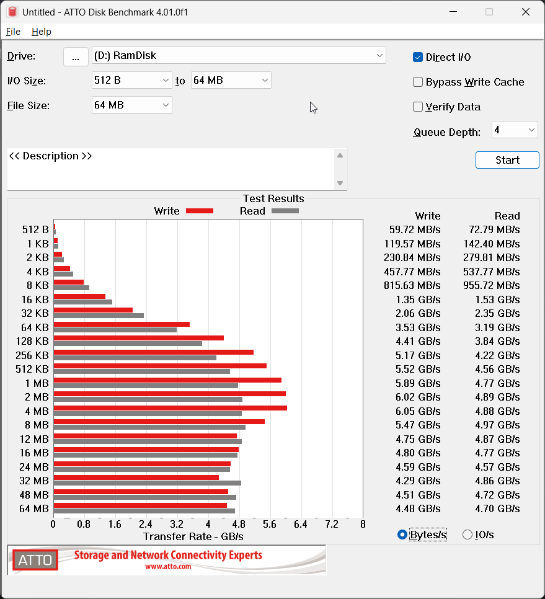Open the File menu
Image resolution: width=545 pixels, height=599 pixels.
[14, 32]
